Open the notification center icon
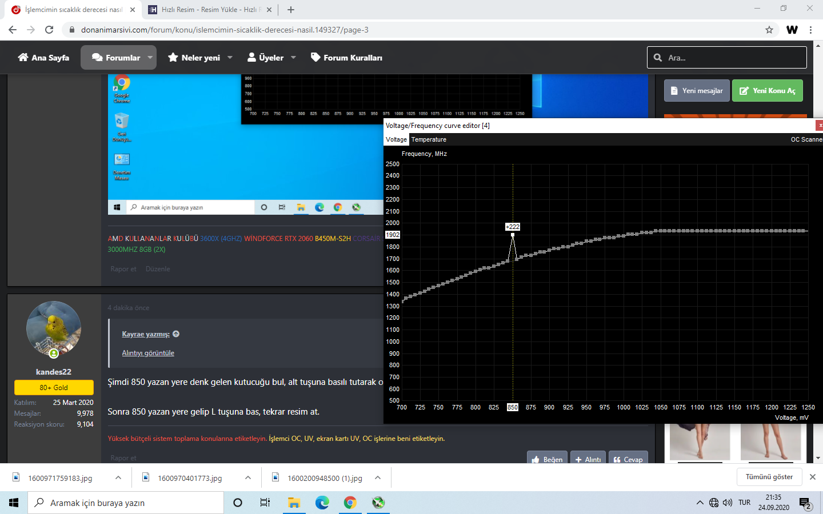 805,503
